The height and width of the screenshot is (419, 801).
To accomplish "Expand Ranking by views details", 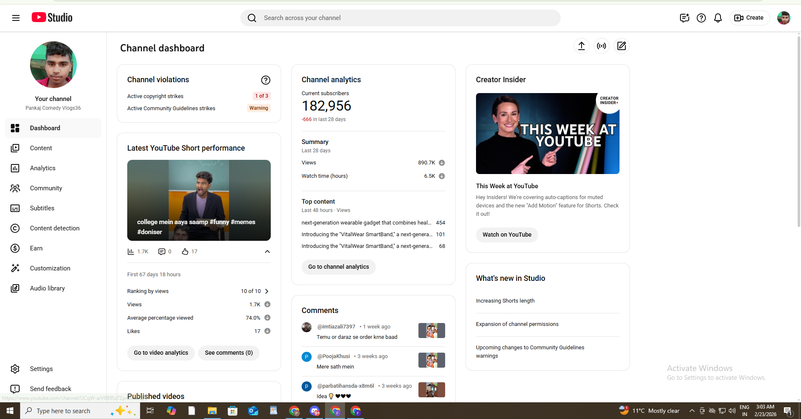I will [266, 291].
